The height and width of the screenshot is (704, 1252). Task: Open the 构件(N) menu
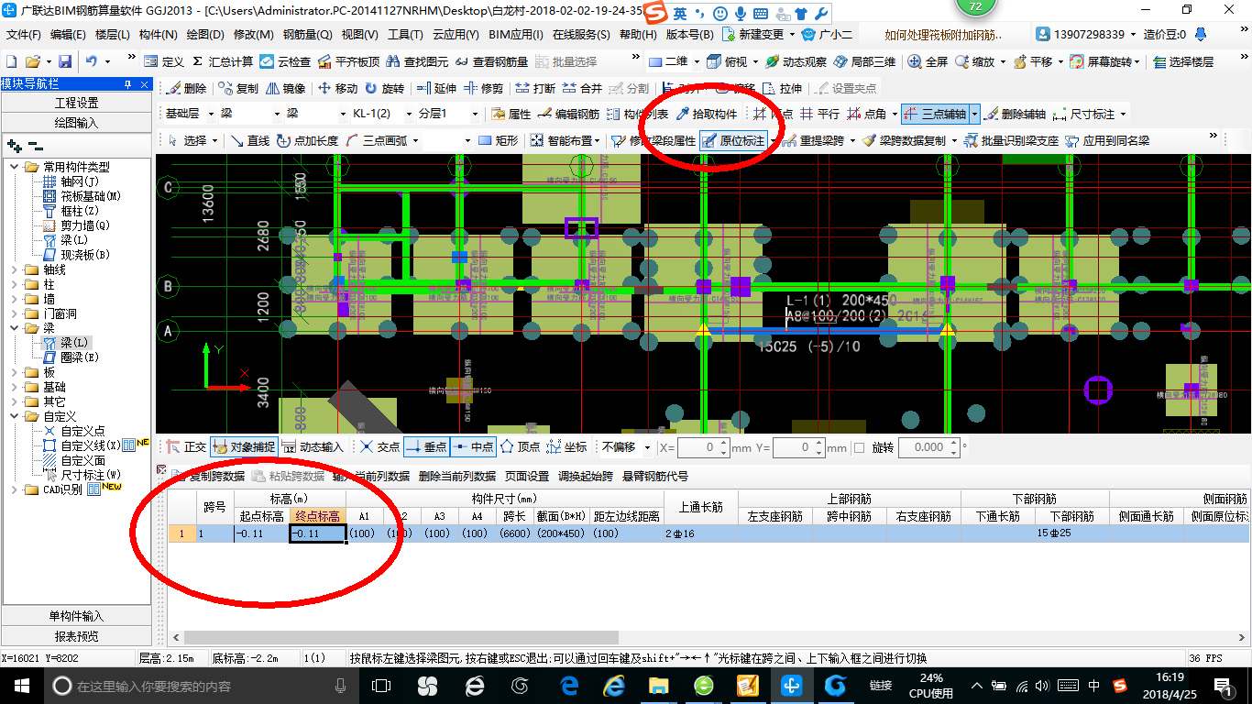click(158, 34)
